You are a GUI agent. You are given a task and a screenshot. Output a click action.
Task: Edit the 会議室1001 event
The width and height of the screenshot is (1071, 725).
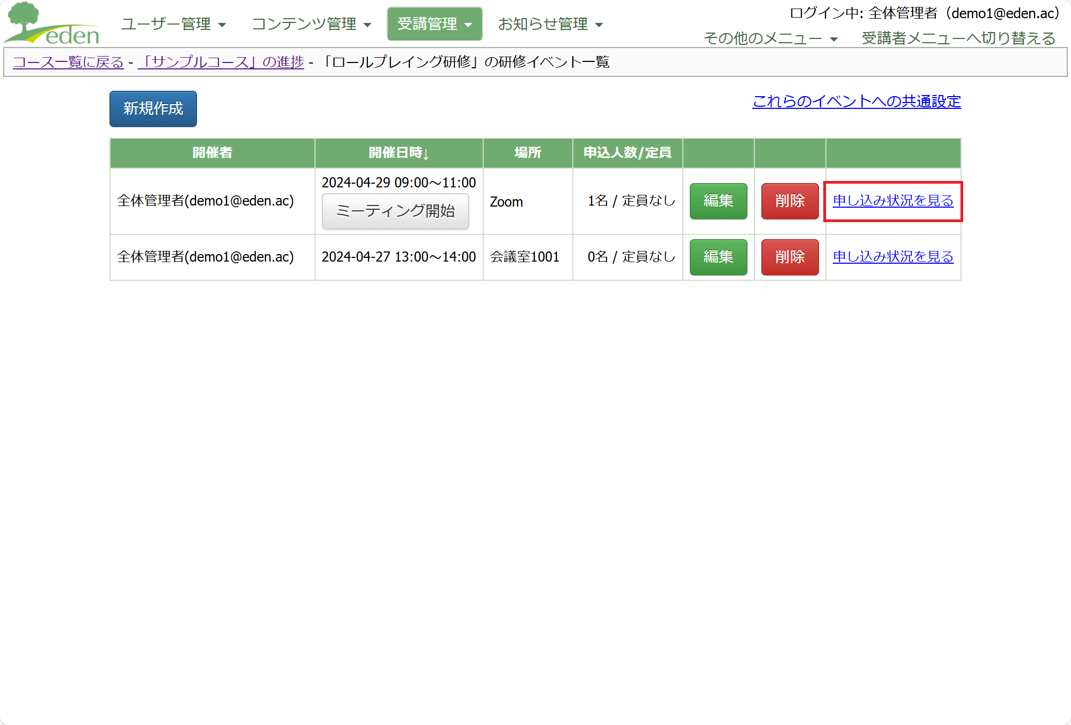718,257
